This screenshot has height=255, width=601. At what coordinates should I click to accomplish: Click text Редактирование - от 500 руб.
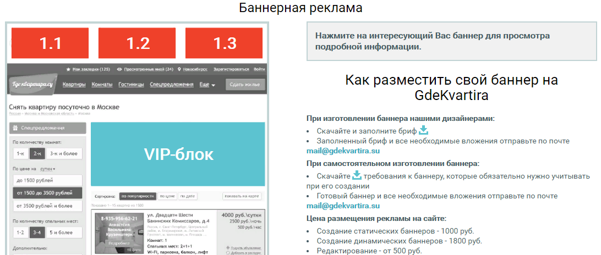[x=369, y=251]
